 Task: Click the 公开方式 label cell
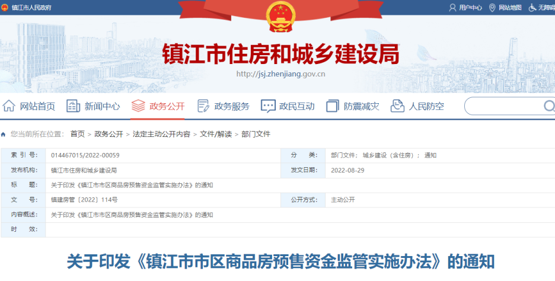click(303, 200)
